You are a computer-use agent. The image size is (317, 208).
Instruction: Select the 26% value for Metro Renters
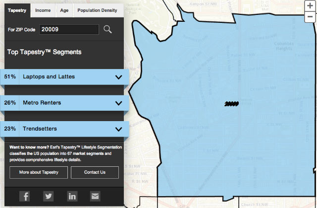[10, 103]
